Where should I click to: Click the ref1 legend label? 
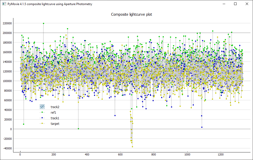pyautogui.click(x=54, y=112)
